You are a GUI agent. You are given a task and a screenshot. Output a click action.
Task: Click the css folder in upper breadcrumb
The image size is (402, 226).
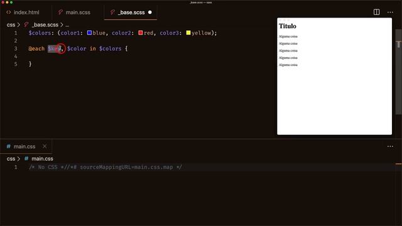tap(11, 25)
